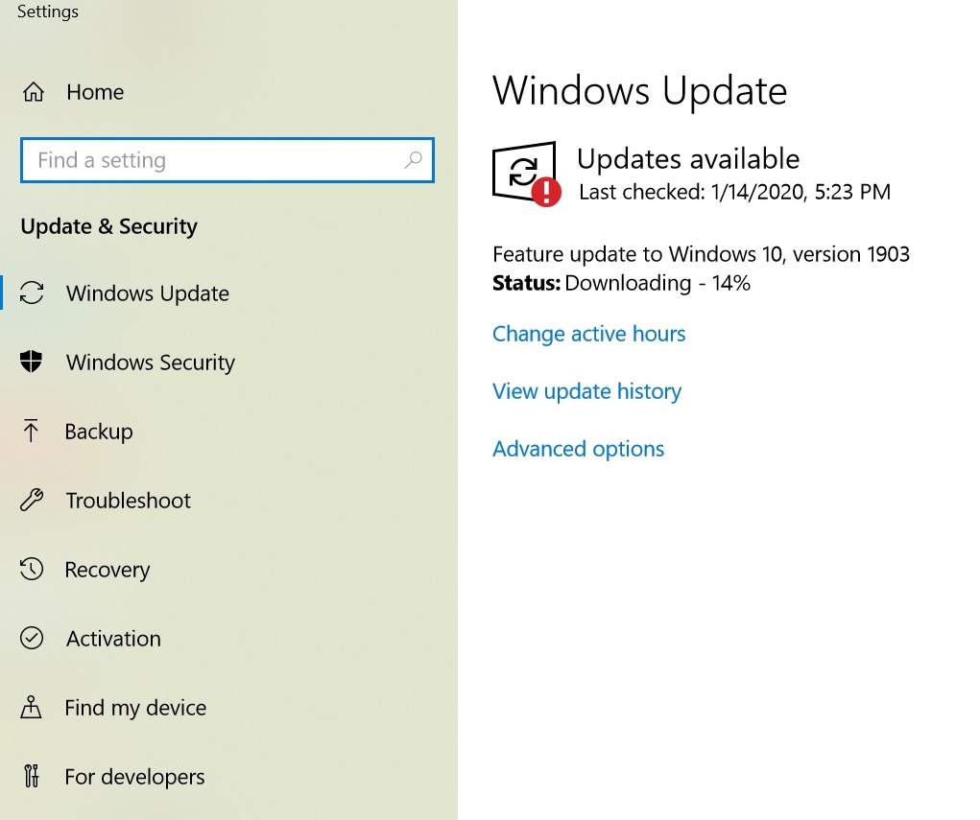Viewport: 980px width, 820px height.
Task: Navigate to the Recovery section
Action: click(108, 570)
